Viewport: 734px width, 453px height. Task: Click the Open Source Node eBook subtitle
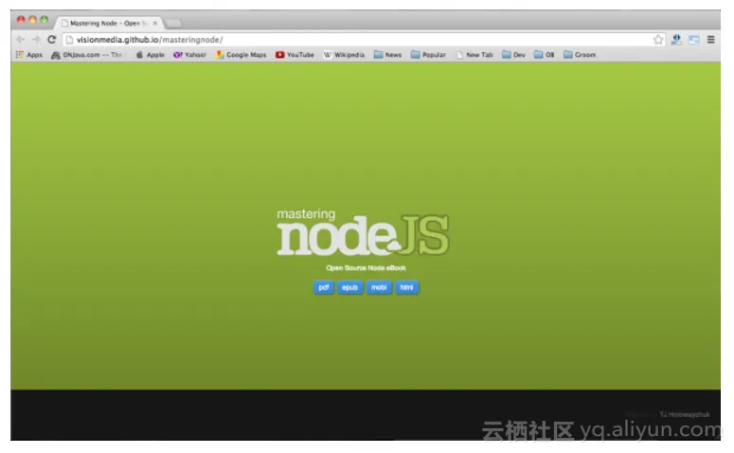[366, 268]
